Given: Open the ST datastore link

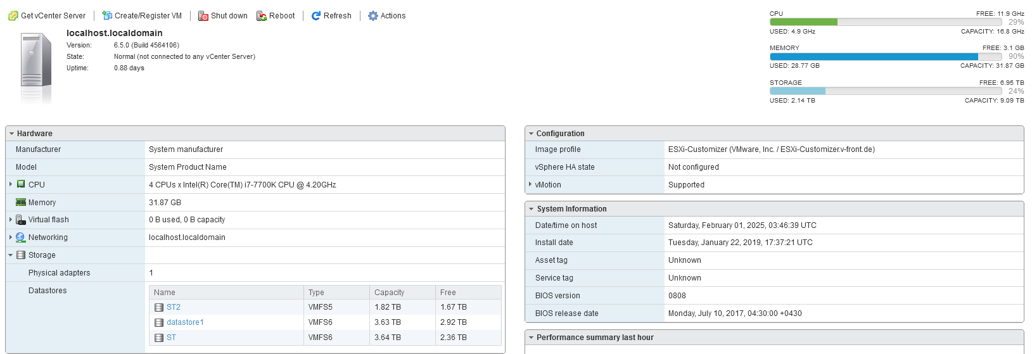Looking at the screenshot, I should pos(171,338).
